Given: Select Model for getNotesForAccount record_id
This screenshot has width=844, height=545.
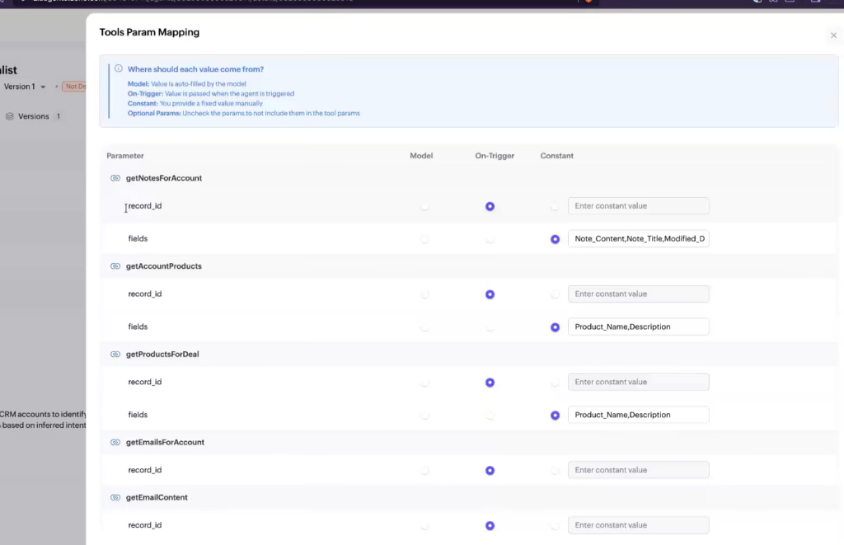Looking at the screenshot, I should [424, 206].
